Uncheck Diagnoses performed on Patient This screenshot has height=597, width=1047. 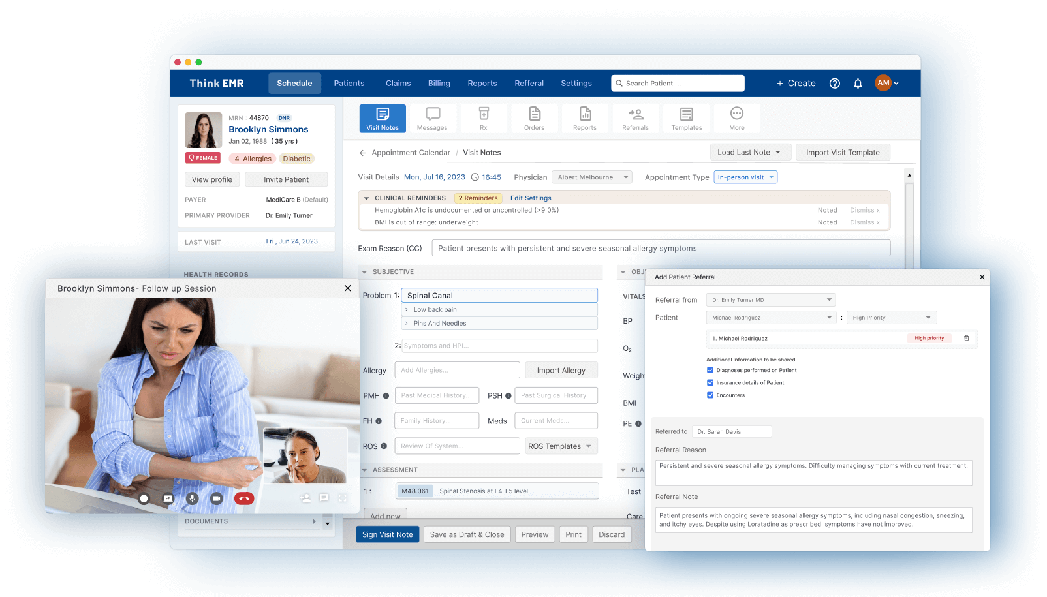(x=710, y=370)
